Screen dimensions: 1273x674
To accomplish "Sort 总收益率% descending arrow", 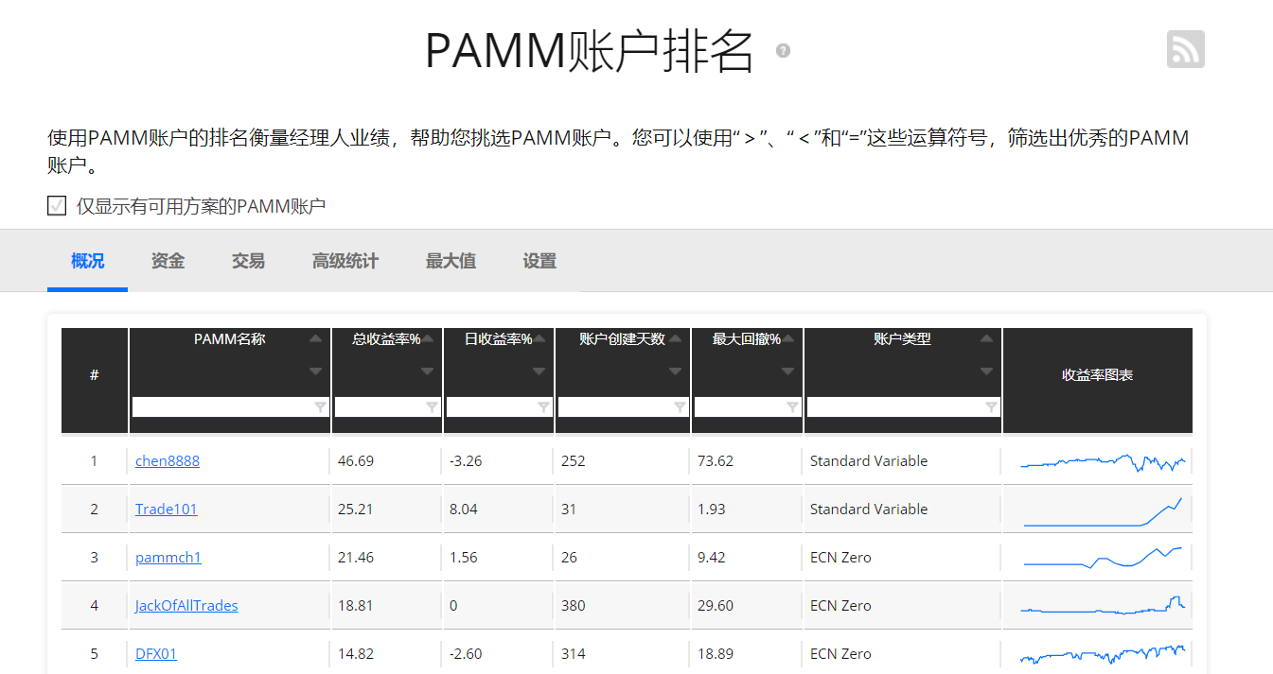I will (427, 372).
